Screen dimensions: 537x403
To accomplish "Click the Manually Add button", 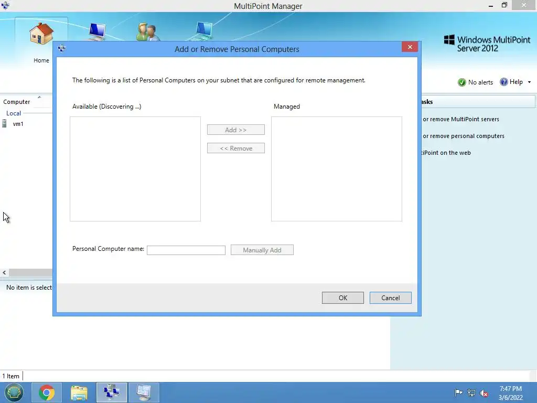I will pos(262,250).
